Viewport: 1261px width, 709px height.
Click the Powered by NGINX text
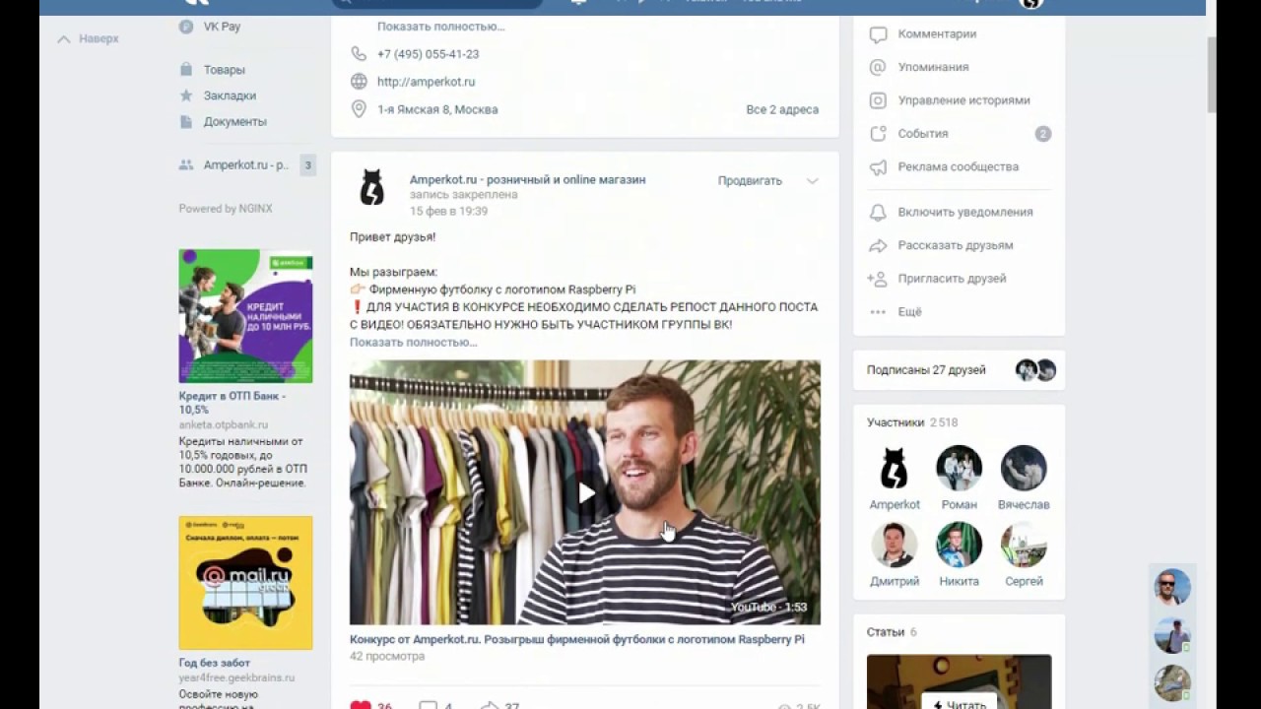(x=226, y=209)
